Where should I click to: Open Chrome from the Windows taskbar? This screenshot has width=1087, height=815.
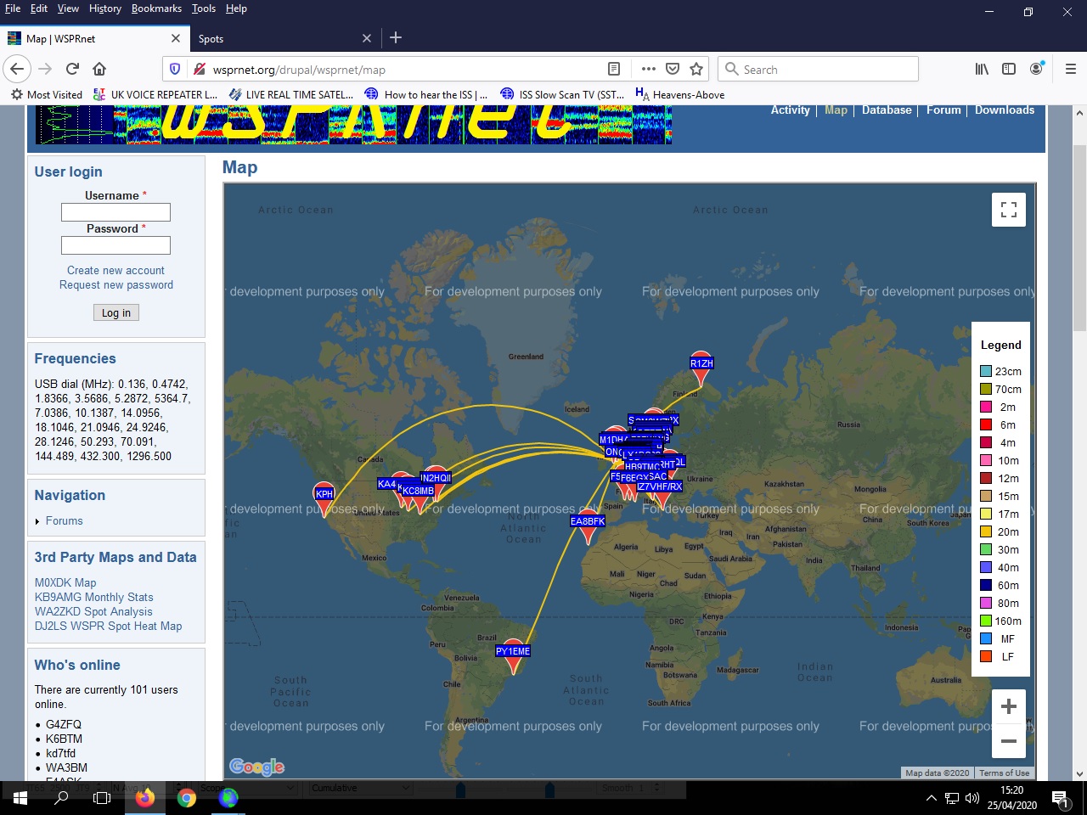pyautogui.click(x=187, y=798)
